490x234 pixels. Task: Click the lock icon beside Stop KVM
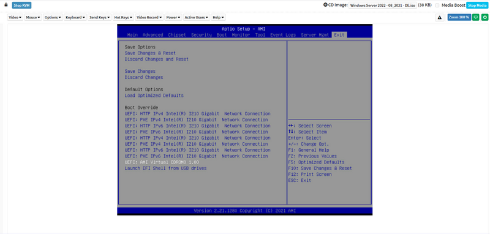[6, 5]
